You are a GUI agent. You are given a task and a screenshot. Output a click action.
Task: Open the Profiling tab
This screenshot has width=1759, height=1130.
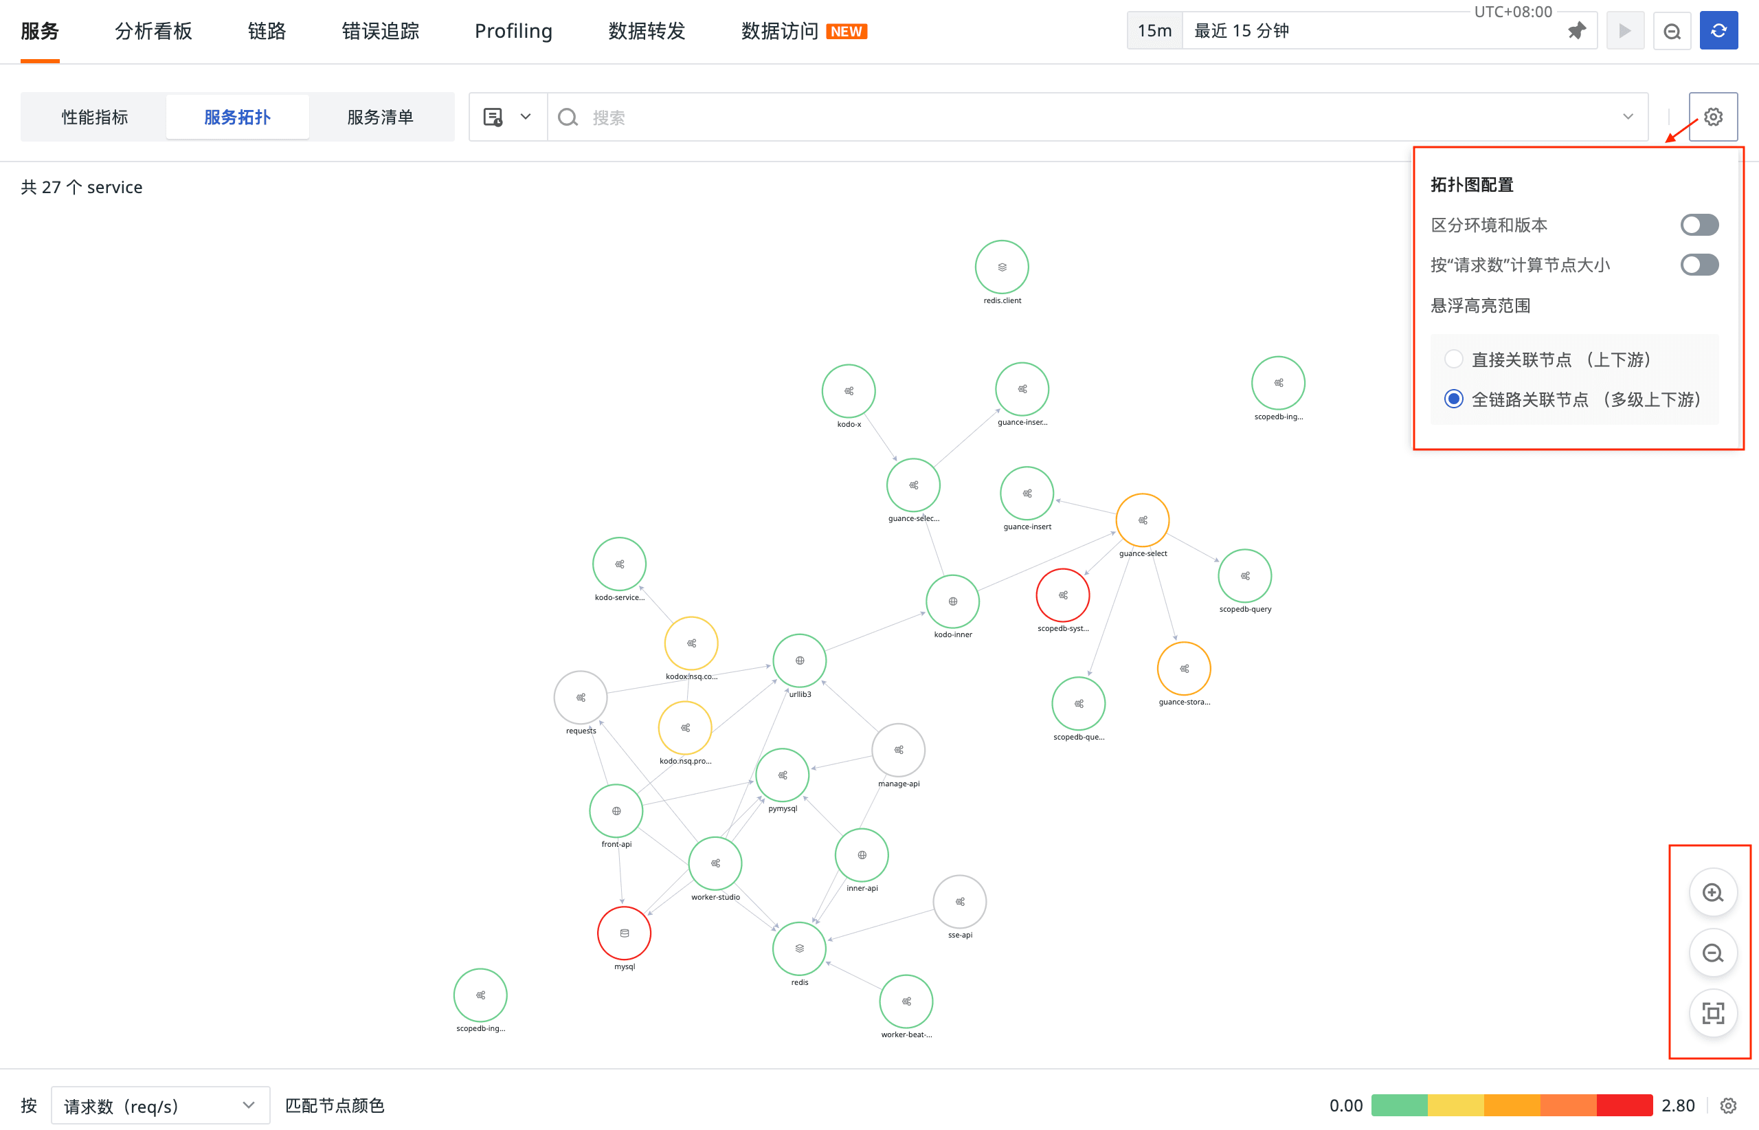click(x=513, y=31)
